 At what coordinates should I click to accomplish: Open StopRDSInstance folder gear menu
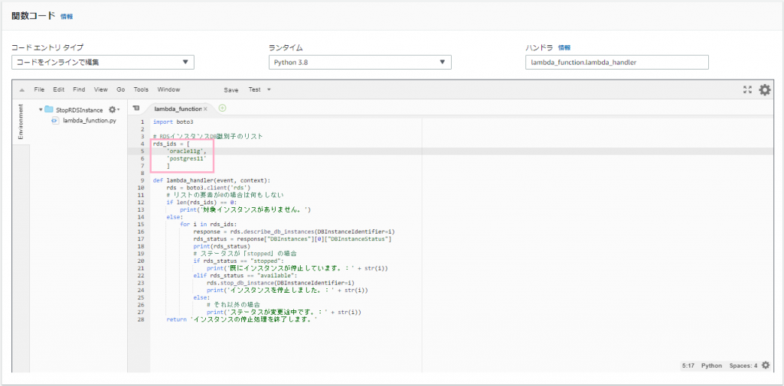(114, 109)
